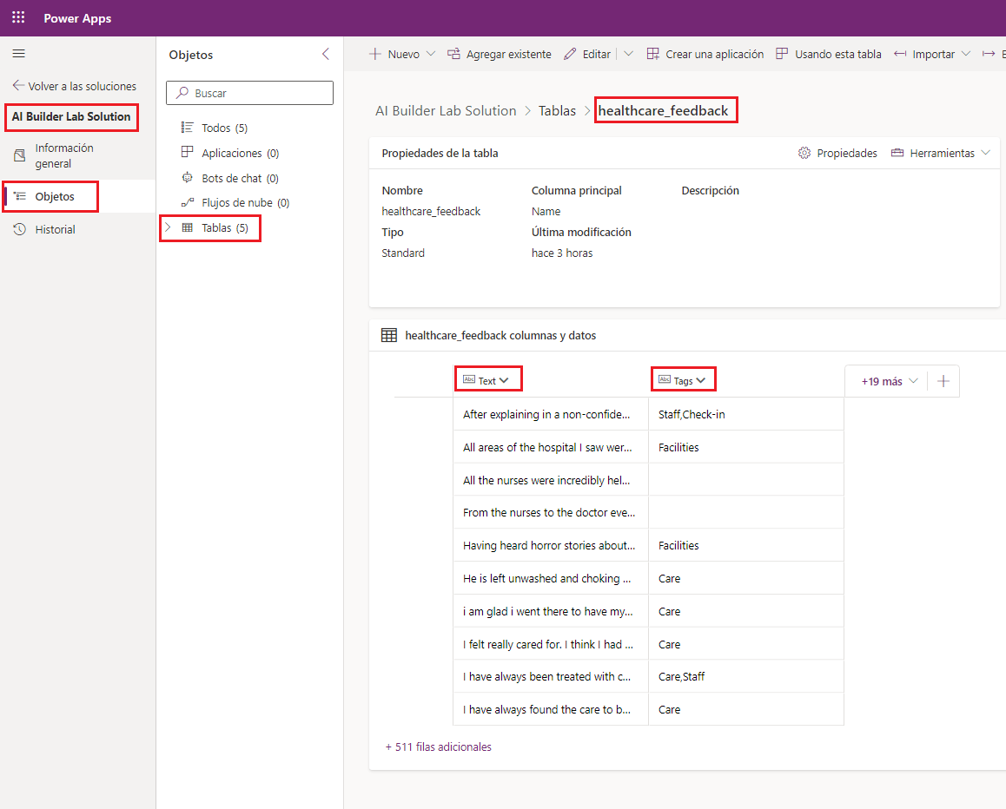Click the table grid icon beside columnas y datos
The width and height of the screenshot is (1006, 809).
click(389, 335)
